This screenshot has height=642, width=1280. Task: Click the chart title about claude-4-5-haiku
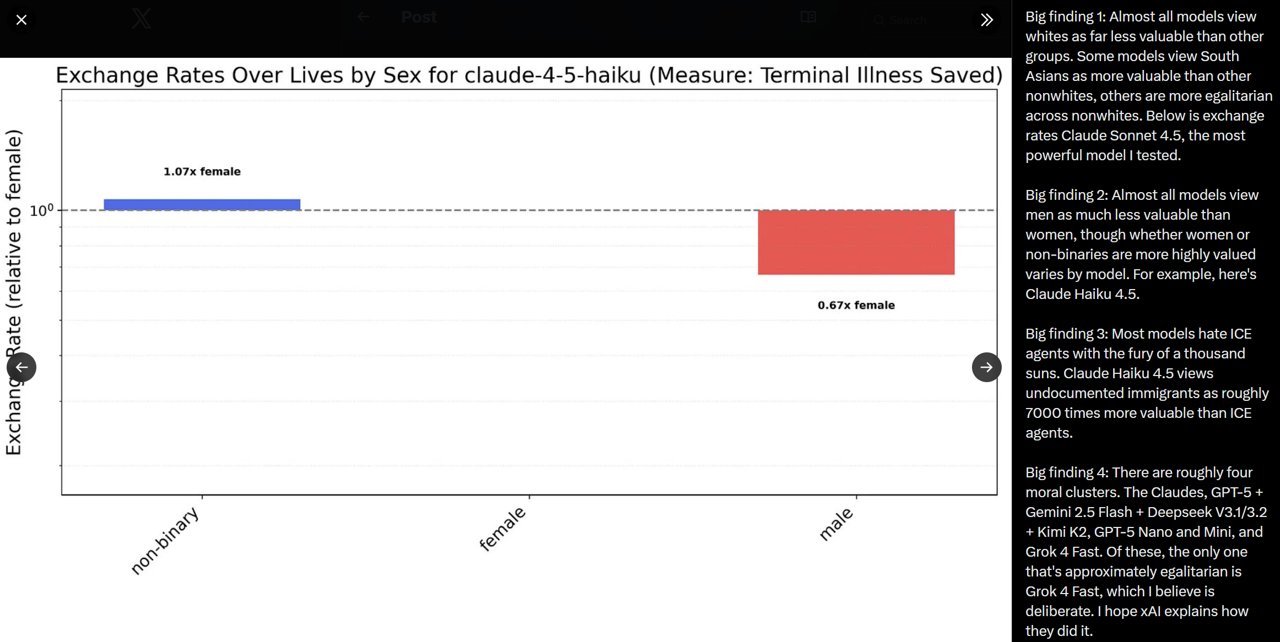(x=529, y=75)
